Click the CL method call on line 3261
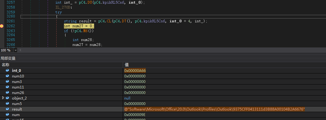The image size is (326, 120). point(109,21)
